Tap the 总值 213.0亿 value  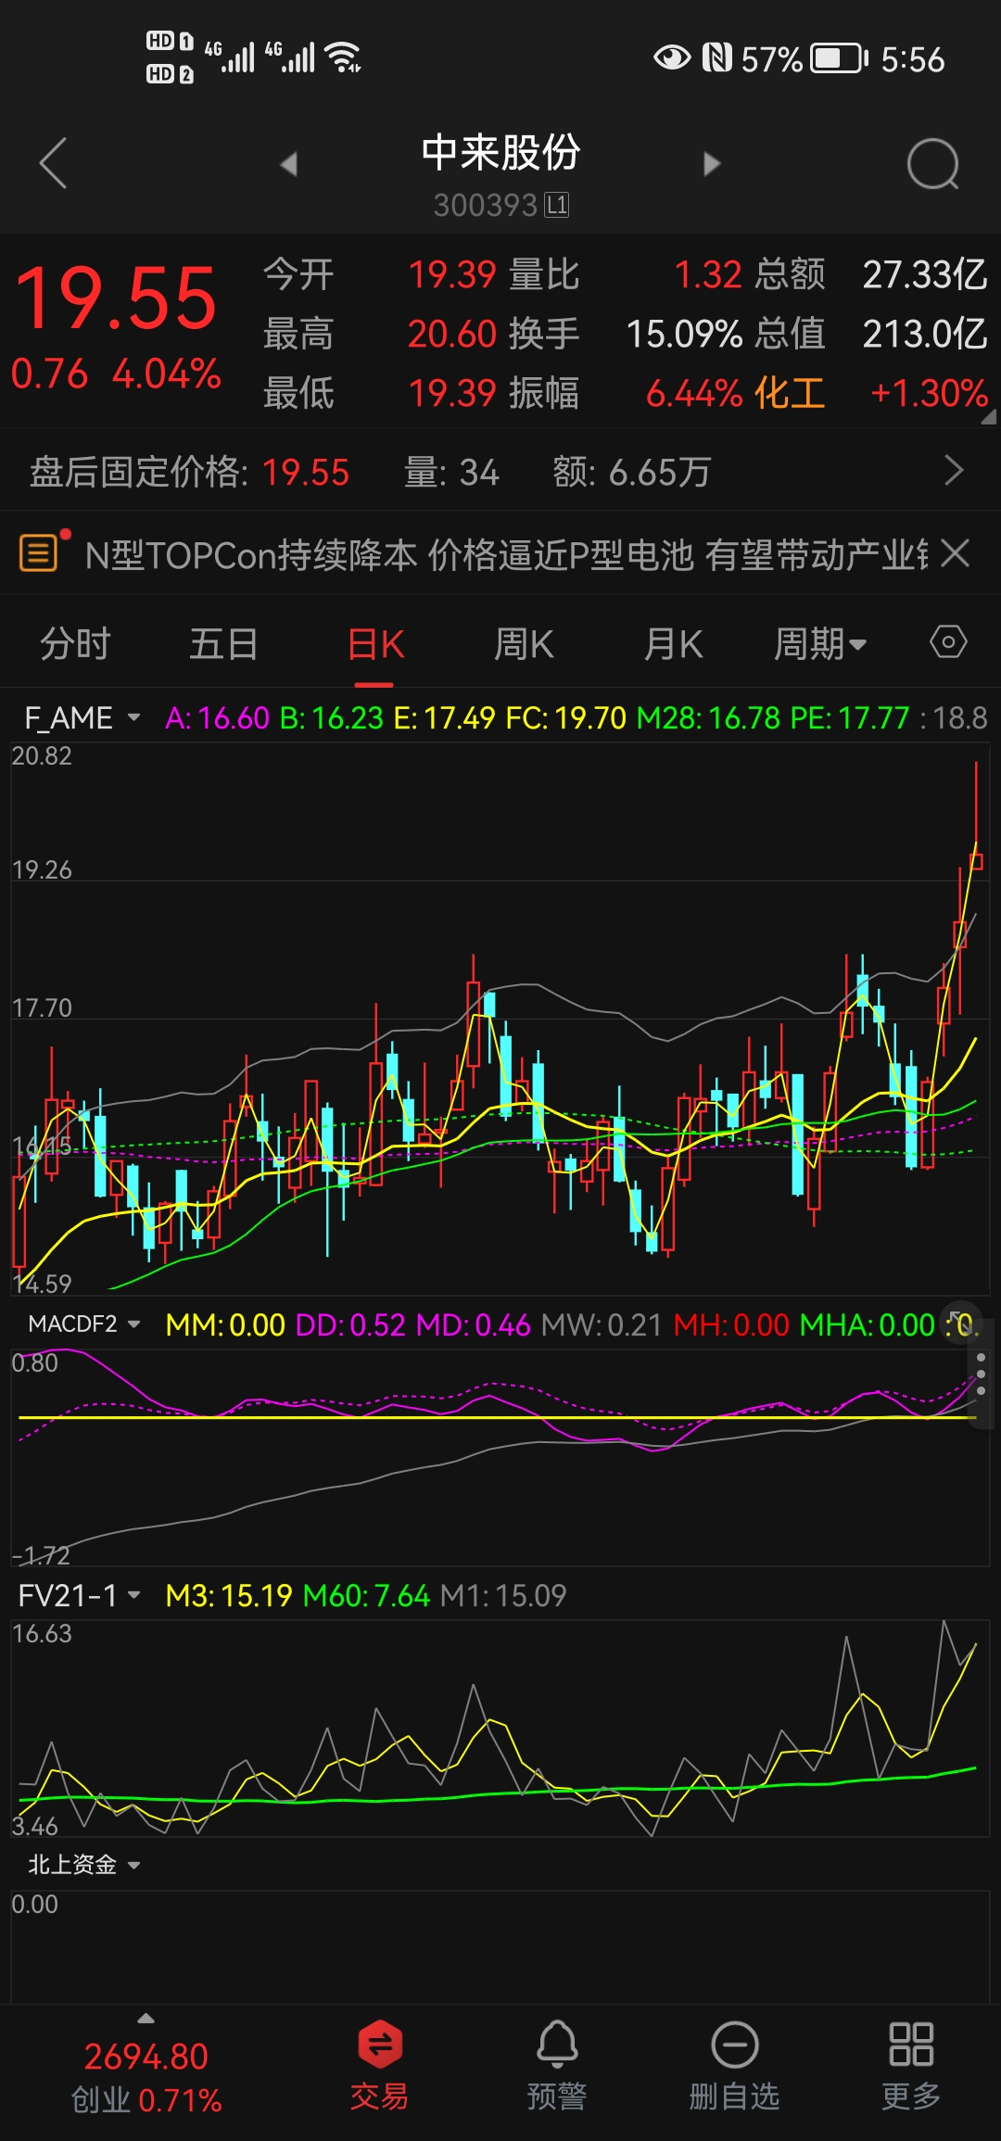[x=925, y=334]
